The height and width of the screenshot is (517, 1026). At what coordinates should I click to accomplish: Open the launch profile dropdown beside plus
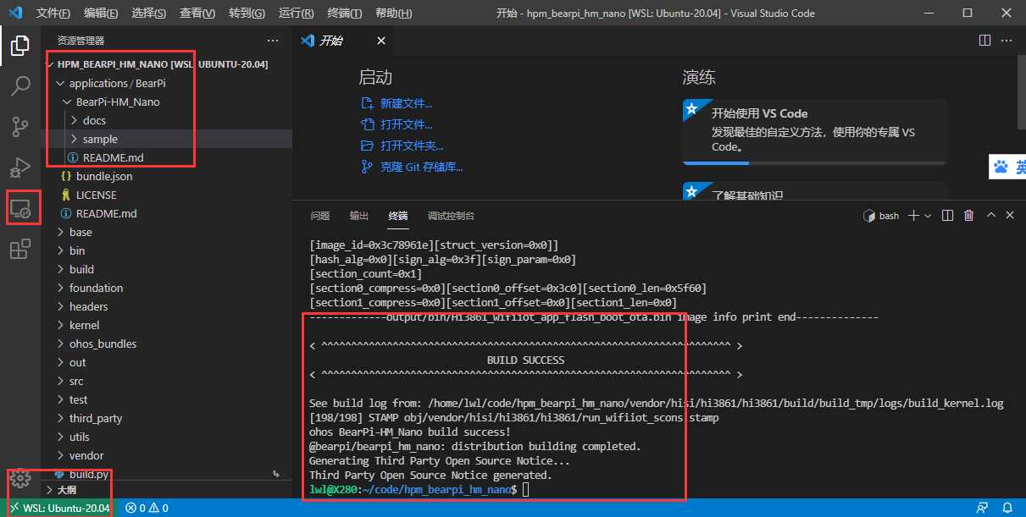click(x=928, y=216)
